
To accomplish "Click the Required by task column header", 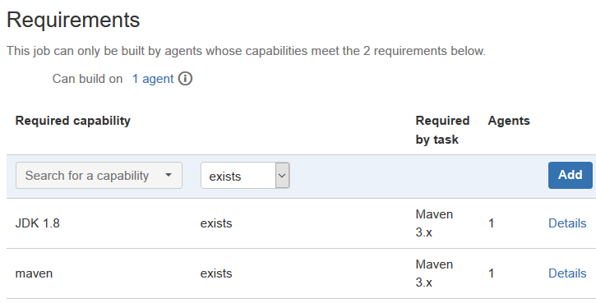I will [x=442, y=130].
